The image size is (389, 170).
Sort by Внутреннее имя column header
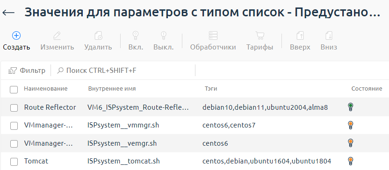[x=112, y=89]
